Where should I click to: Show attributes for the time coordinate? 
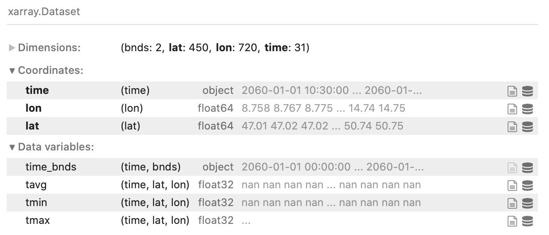(x=512, y=91)
